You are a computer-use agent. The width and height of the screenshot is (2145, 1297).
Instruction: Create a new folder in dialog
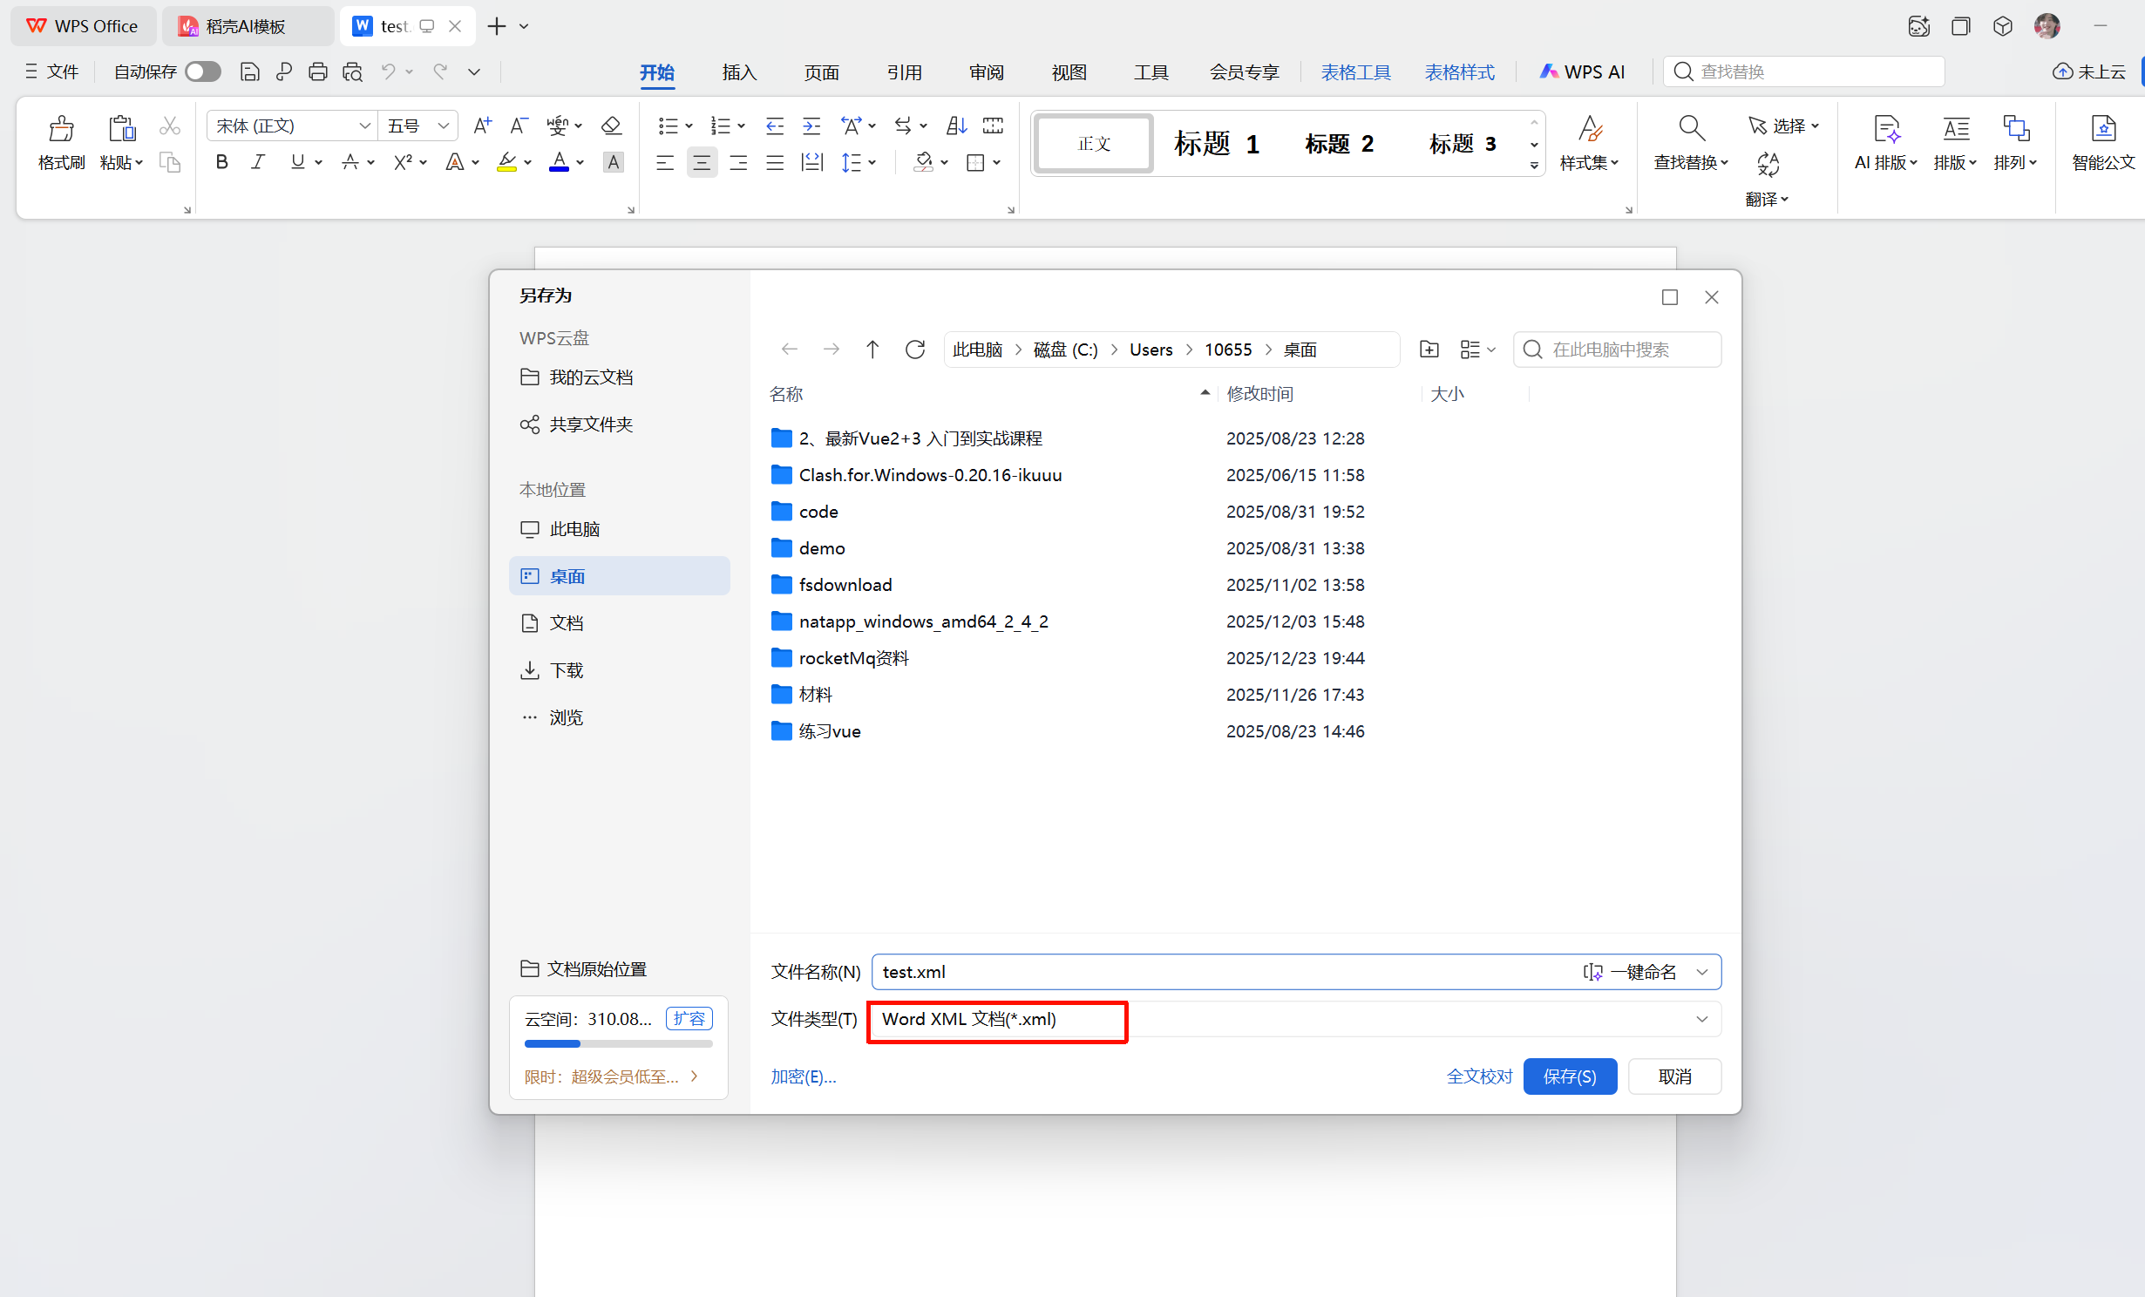(1429, 350)
